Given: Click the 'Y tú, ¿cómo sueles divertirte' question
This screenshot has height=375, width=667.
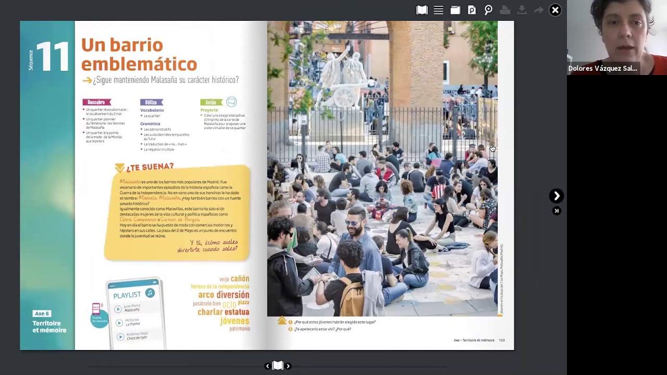Looking at the screenshot, I should pos(207,246).
